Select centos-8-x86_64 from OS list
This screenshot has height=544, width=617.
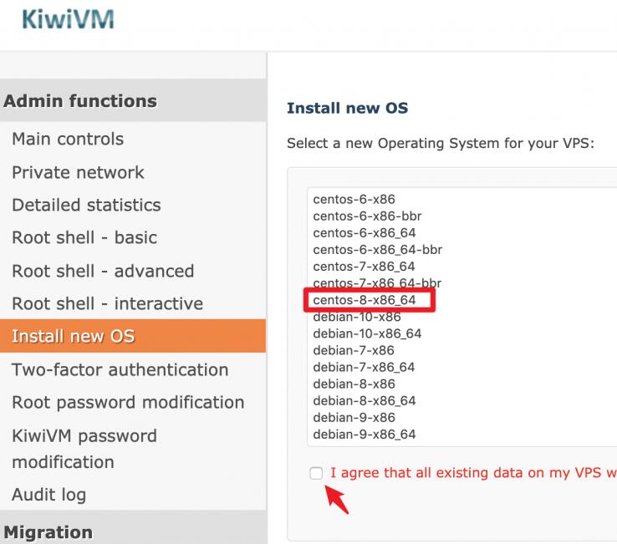[x=364, y=300]
